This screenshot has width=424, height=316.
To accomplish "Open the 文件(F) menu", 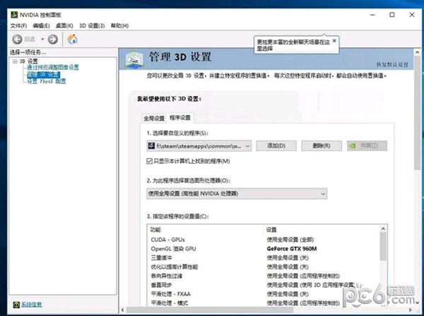I will click(x=18, y=26).
